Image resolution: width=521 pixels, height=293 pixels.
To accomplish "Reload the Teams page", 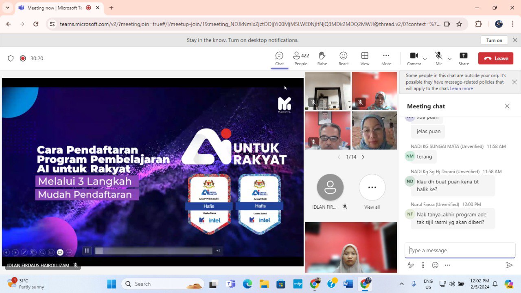I will [x=36, y=24].
